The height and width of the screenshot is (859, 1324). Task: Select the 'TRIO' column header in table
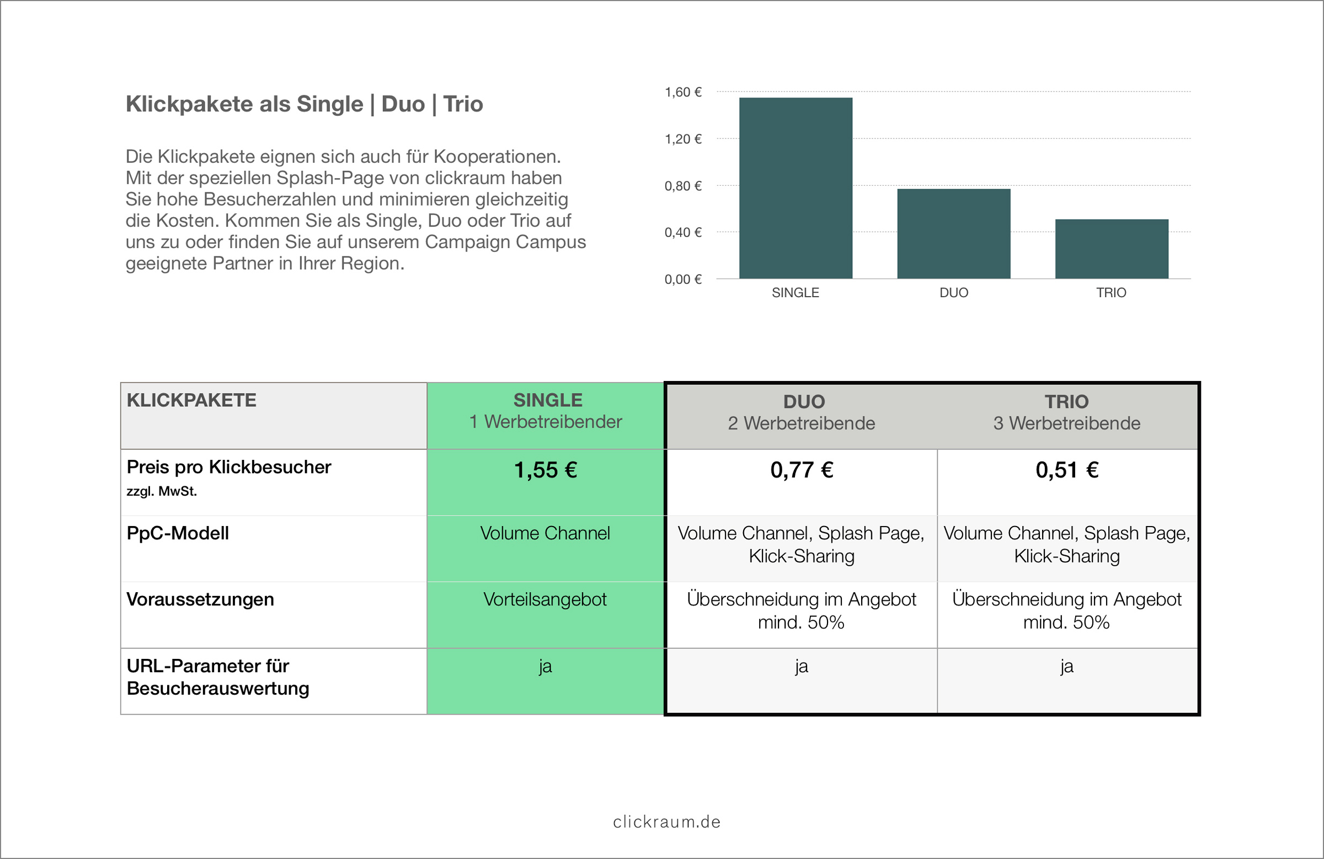[x=1067, y=417]
